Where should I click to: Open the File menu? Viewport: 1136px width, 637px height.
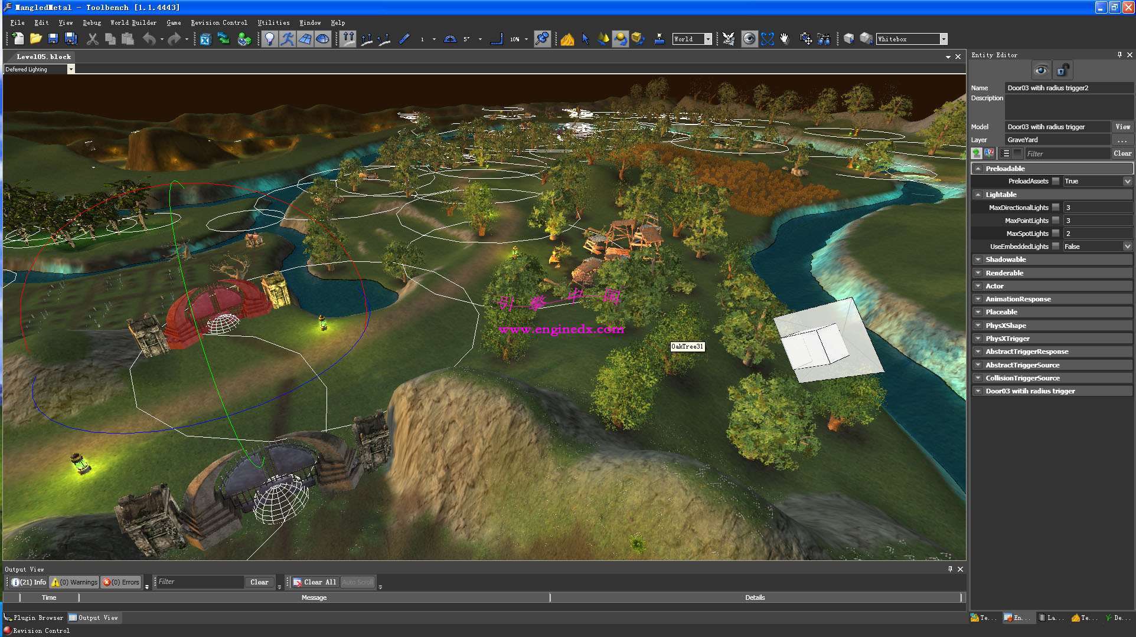(x=17, y=22)
